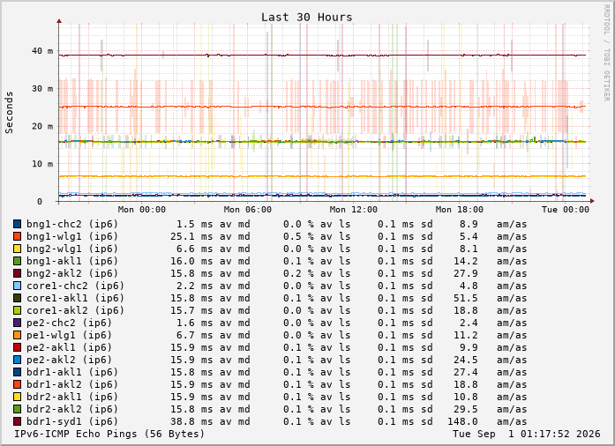Click the bng2-wlg1 (ip6) legend color swatch
Viewport: 615px width, 446px height.
(x=18, y=249)
